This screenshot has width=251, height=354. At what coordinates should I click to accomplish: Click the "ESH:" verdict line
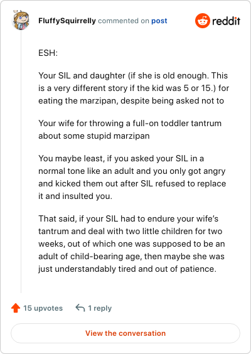(48, 53)
